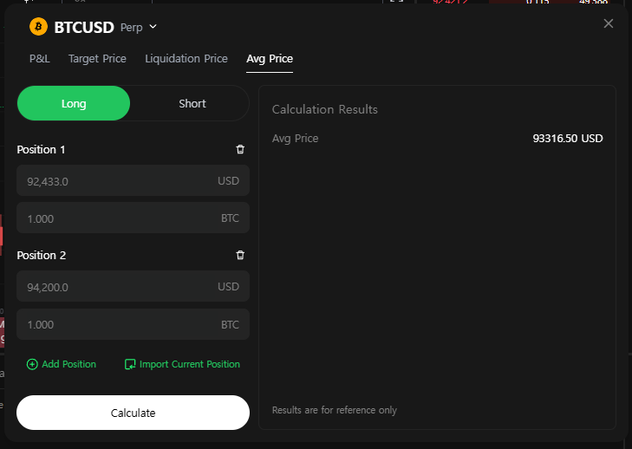Open the BTCUSD Perp pair dropdown arrow
Screen dimensions: 632x449
[x=153, y=27]
